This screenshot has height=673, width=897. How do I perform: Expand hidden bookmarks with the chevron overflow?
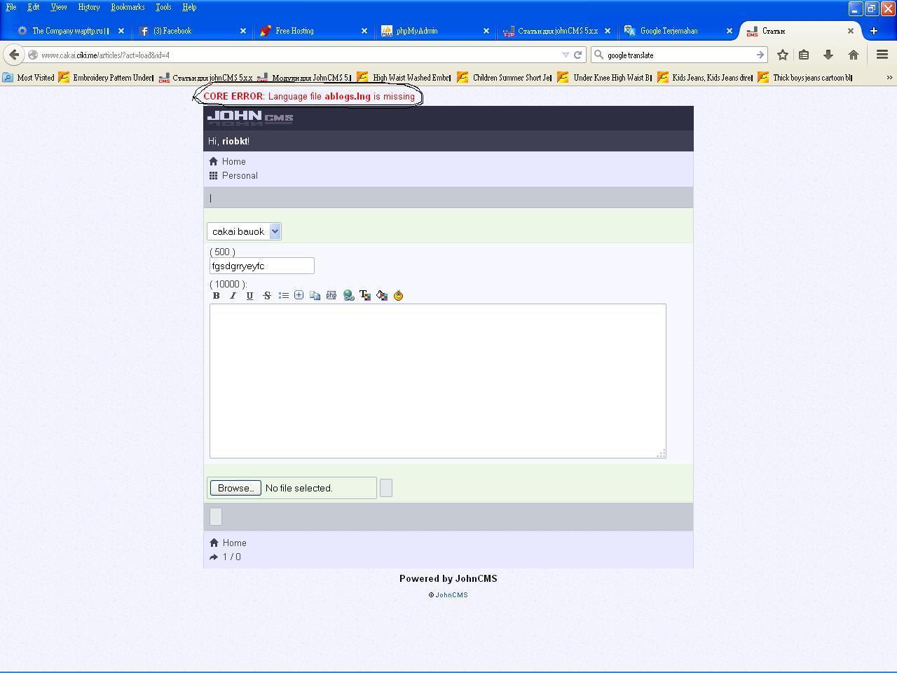889,78
